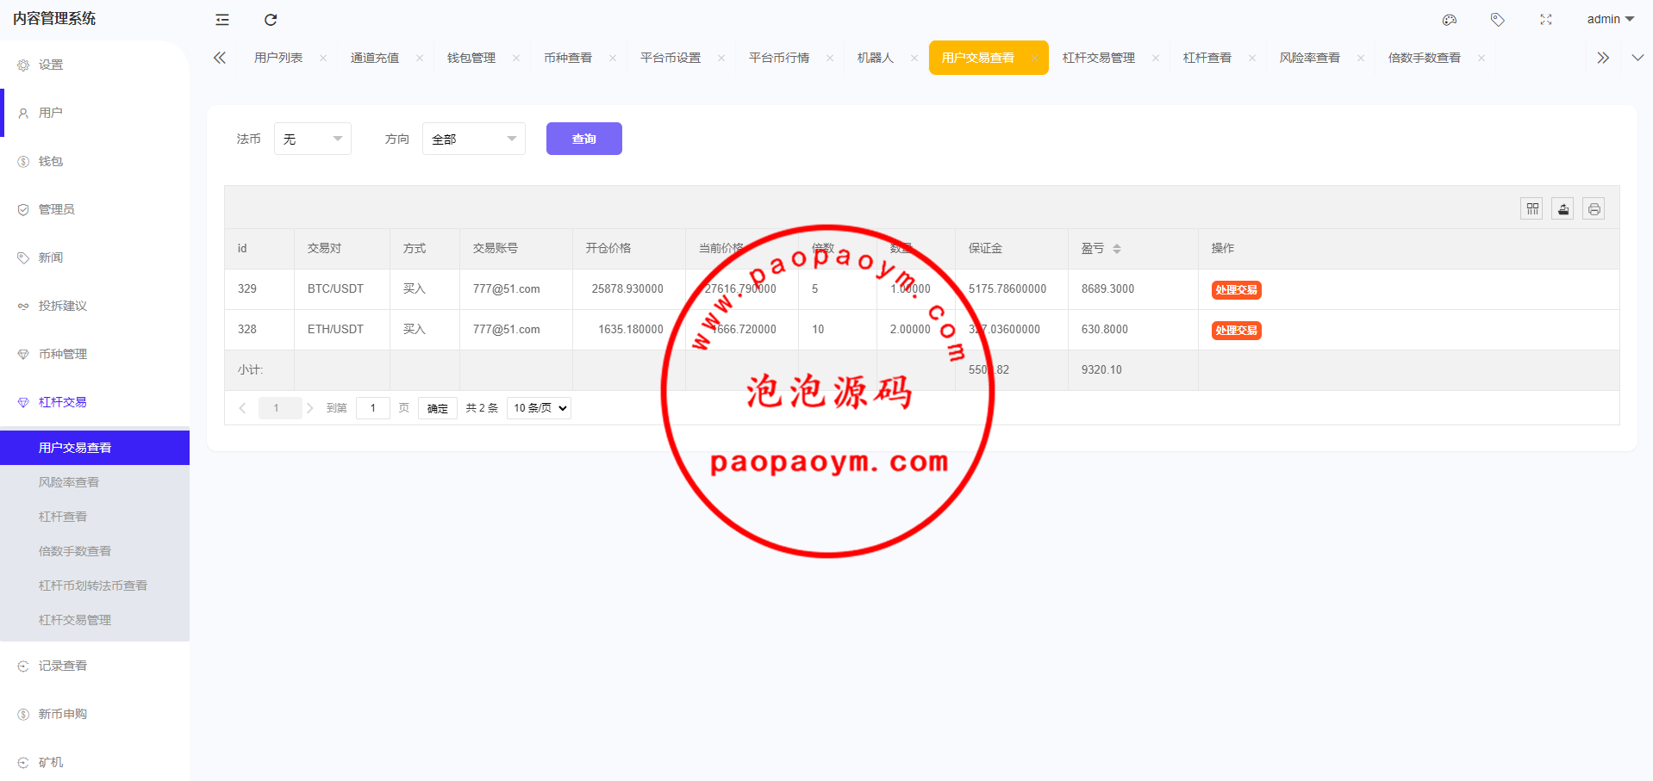This screenshot has height=781, width=1653.
Task: Toggle fullscreen mode icon
Action: tap(1546, 20)
